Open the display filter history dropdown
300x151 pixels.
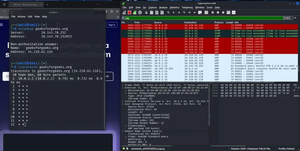(x=292, y=18)
